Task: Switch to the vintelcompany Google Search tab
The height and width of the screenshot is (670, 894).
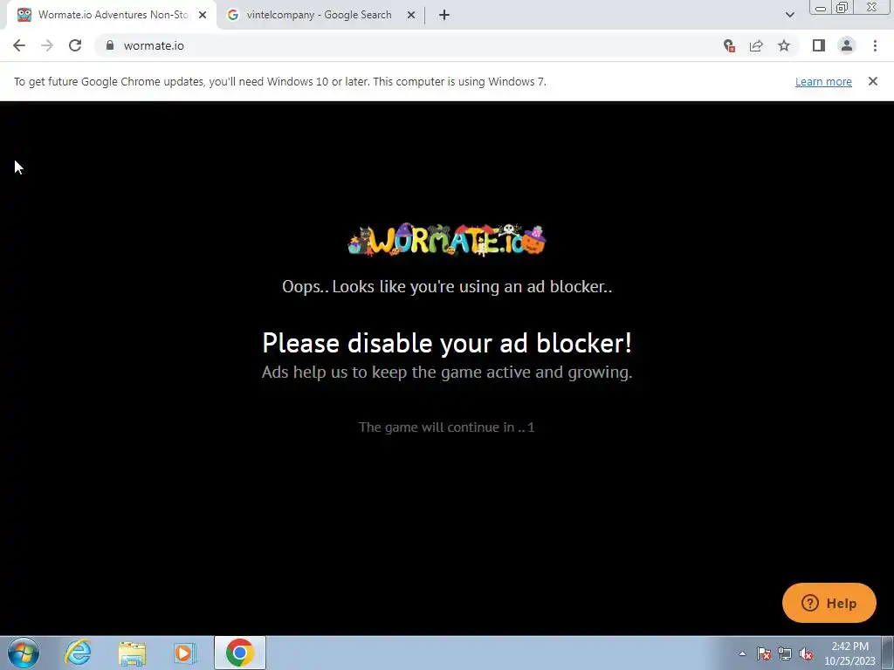Action: (x=320, y=15)
